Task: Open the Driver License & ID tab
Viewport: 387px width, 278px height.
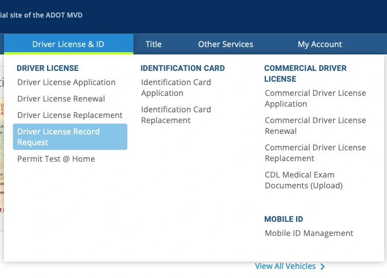Action: pyautogui.click(x=68, y=44)
